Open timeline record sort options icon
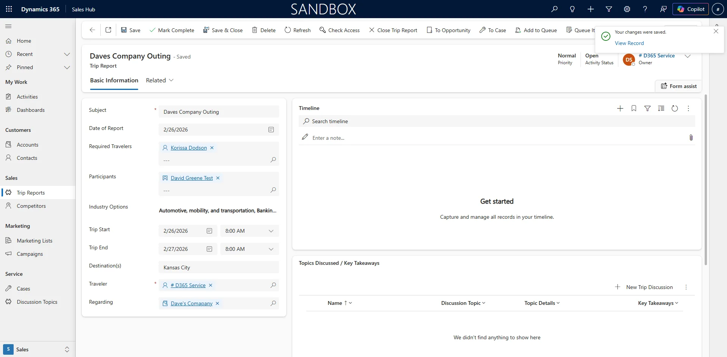727x357 pixels. tap(661, 108)
